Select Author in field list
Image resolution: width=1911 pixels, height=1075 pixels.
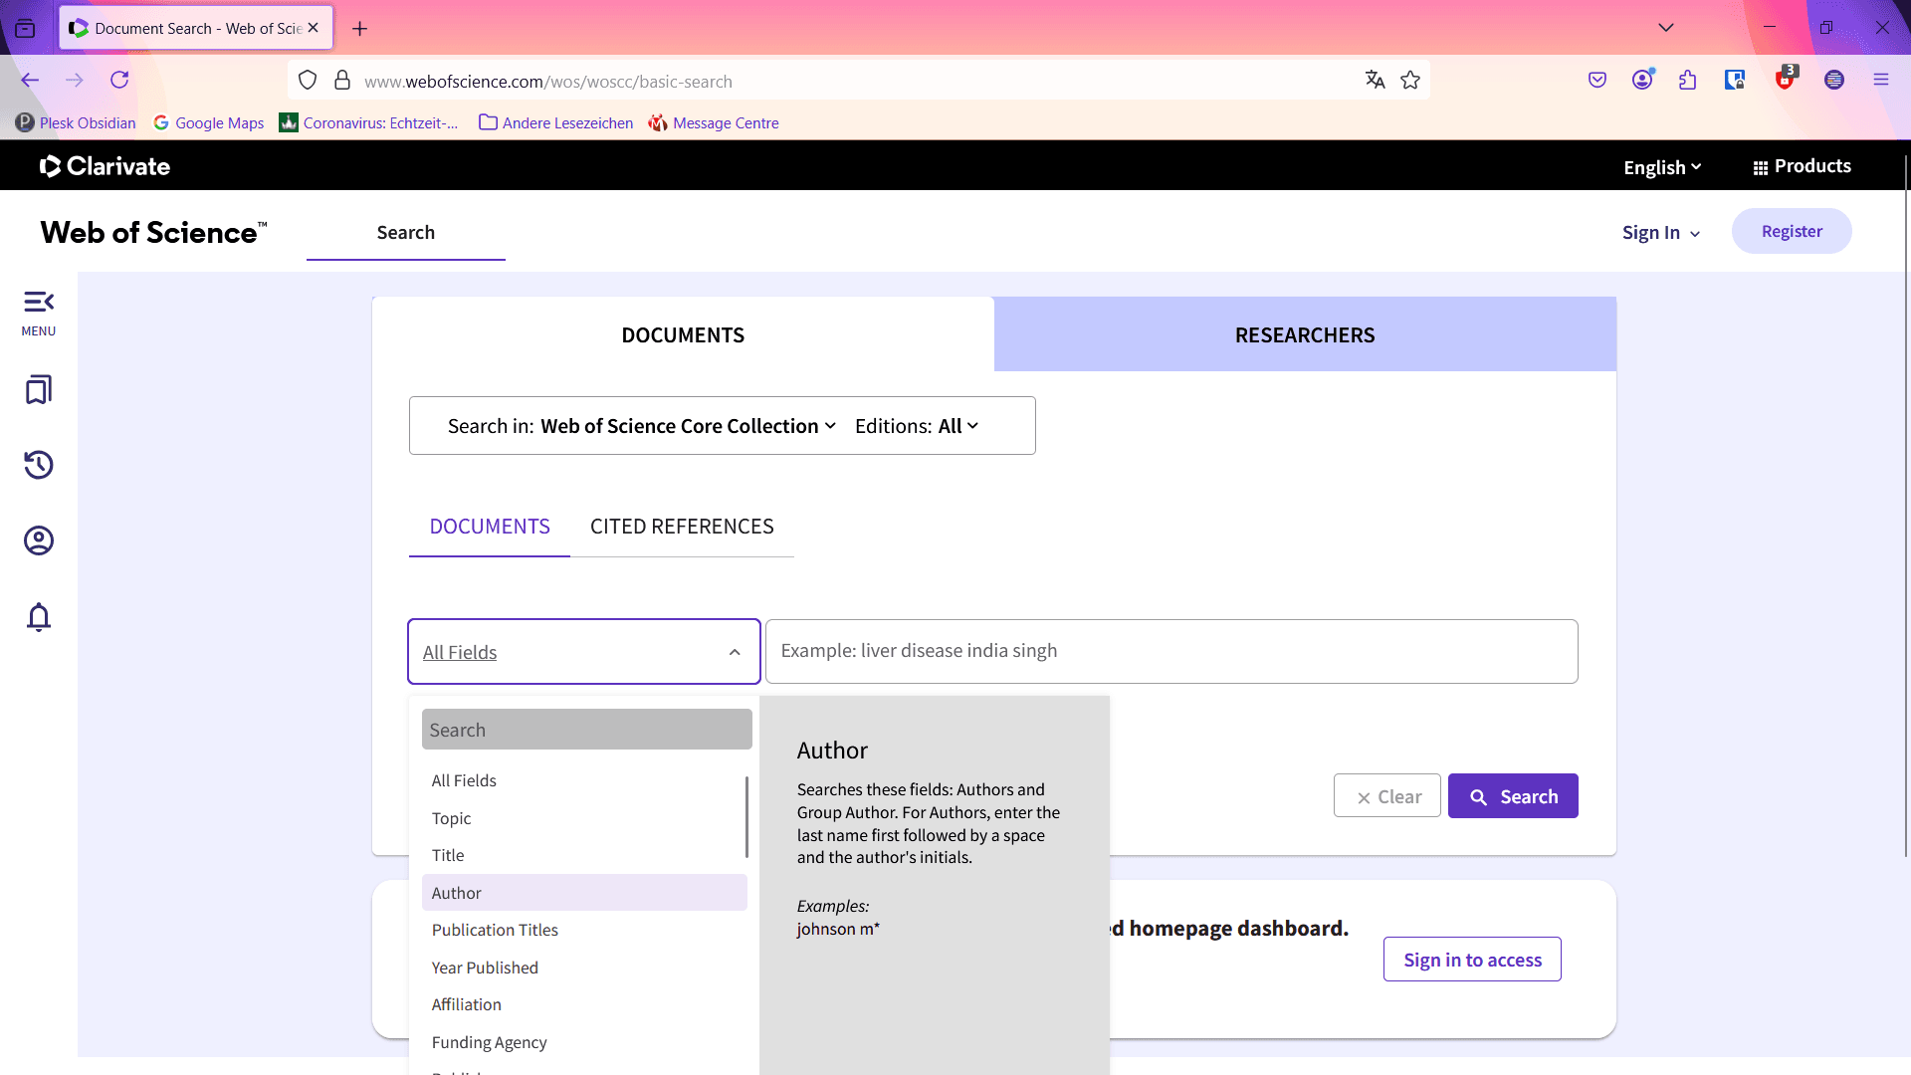coord(584,893)
